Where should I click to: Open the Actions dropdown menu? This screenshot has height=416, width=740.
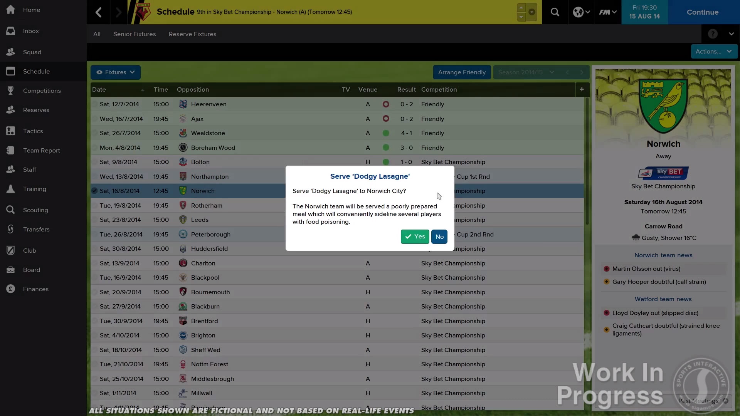(x=713, y=51)
